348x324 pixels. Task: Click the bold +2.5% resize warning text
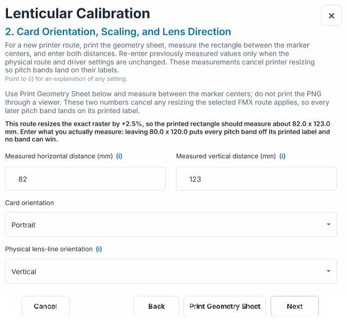click(168, 132)
